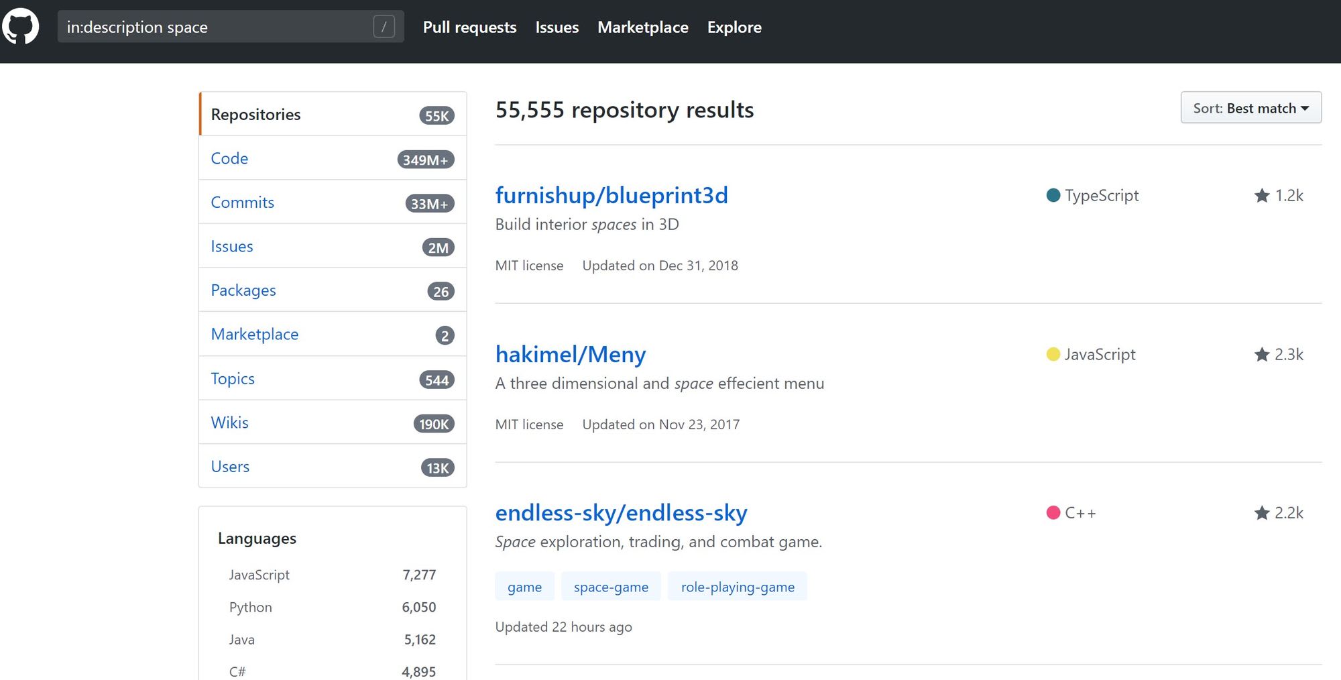Screen dimensions: 1341x680
Task: Open the furnishup/blueprint3d repository link
Action: (611, 195)
